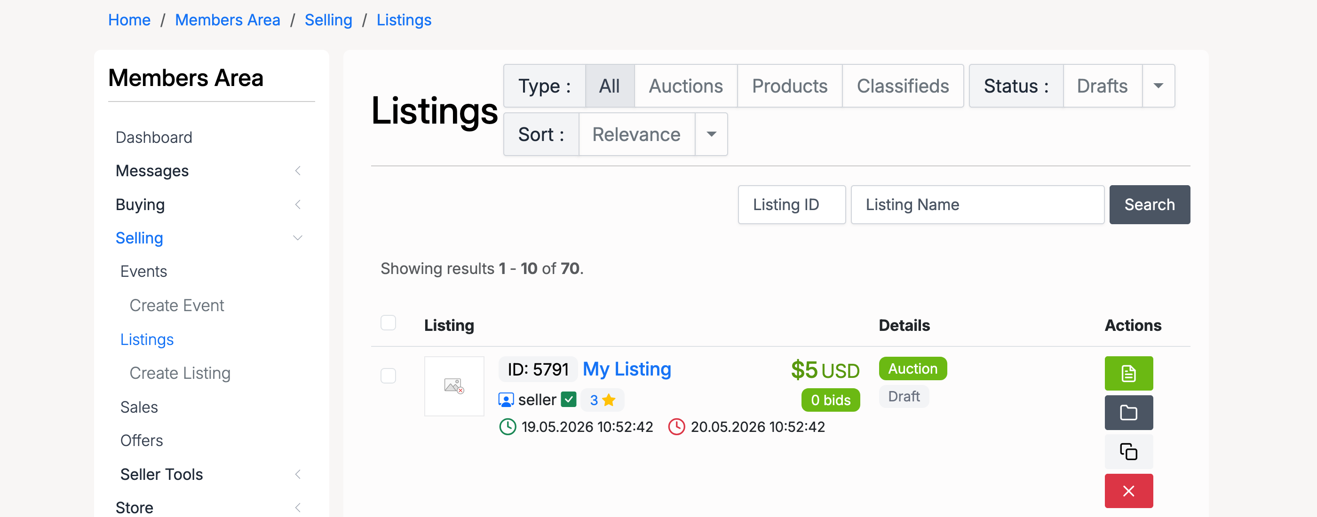Click the Search button

[1149, 204]
